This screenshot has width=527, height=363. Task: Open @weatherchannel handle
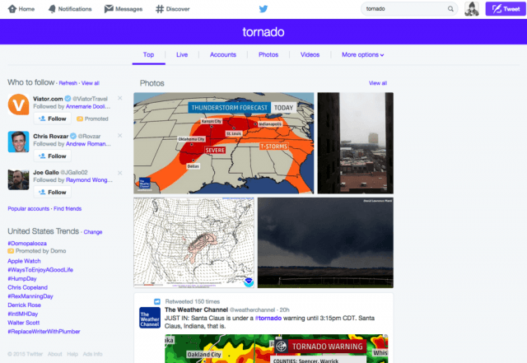coord(252,309)
